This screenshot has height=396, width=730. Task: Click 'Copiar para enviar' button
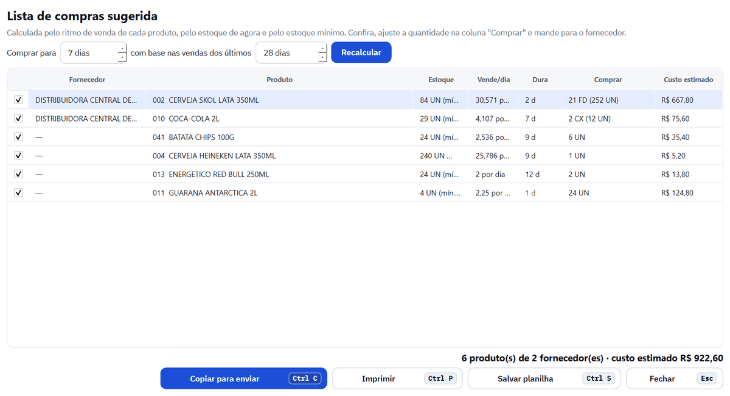tap(244, 378)
